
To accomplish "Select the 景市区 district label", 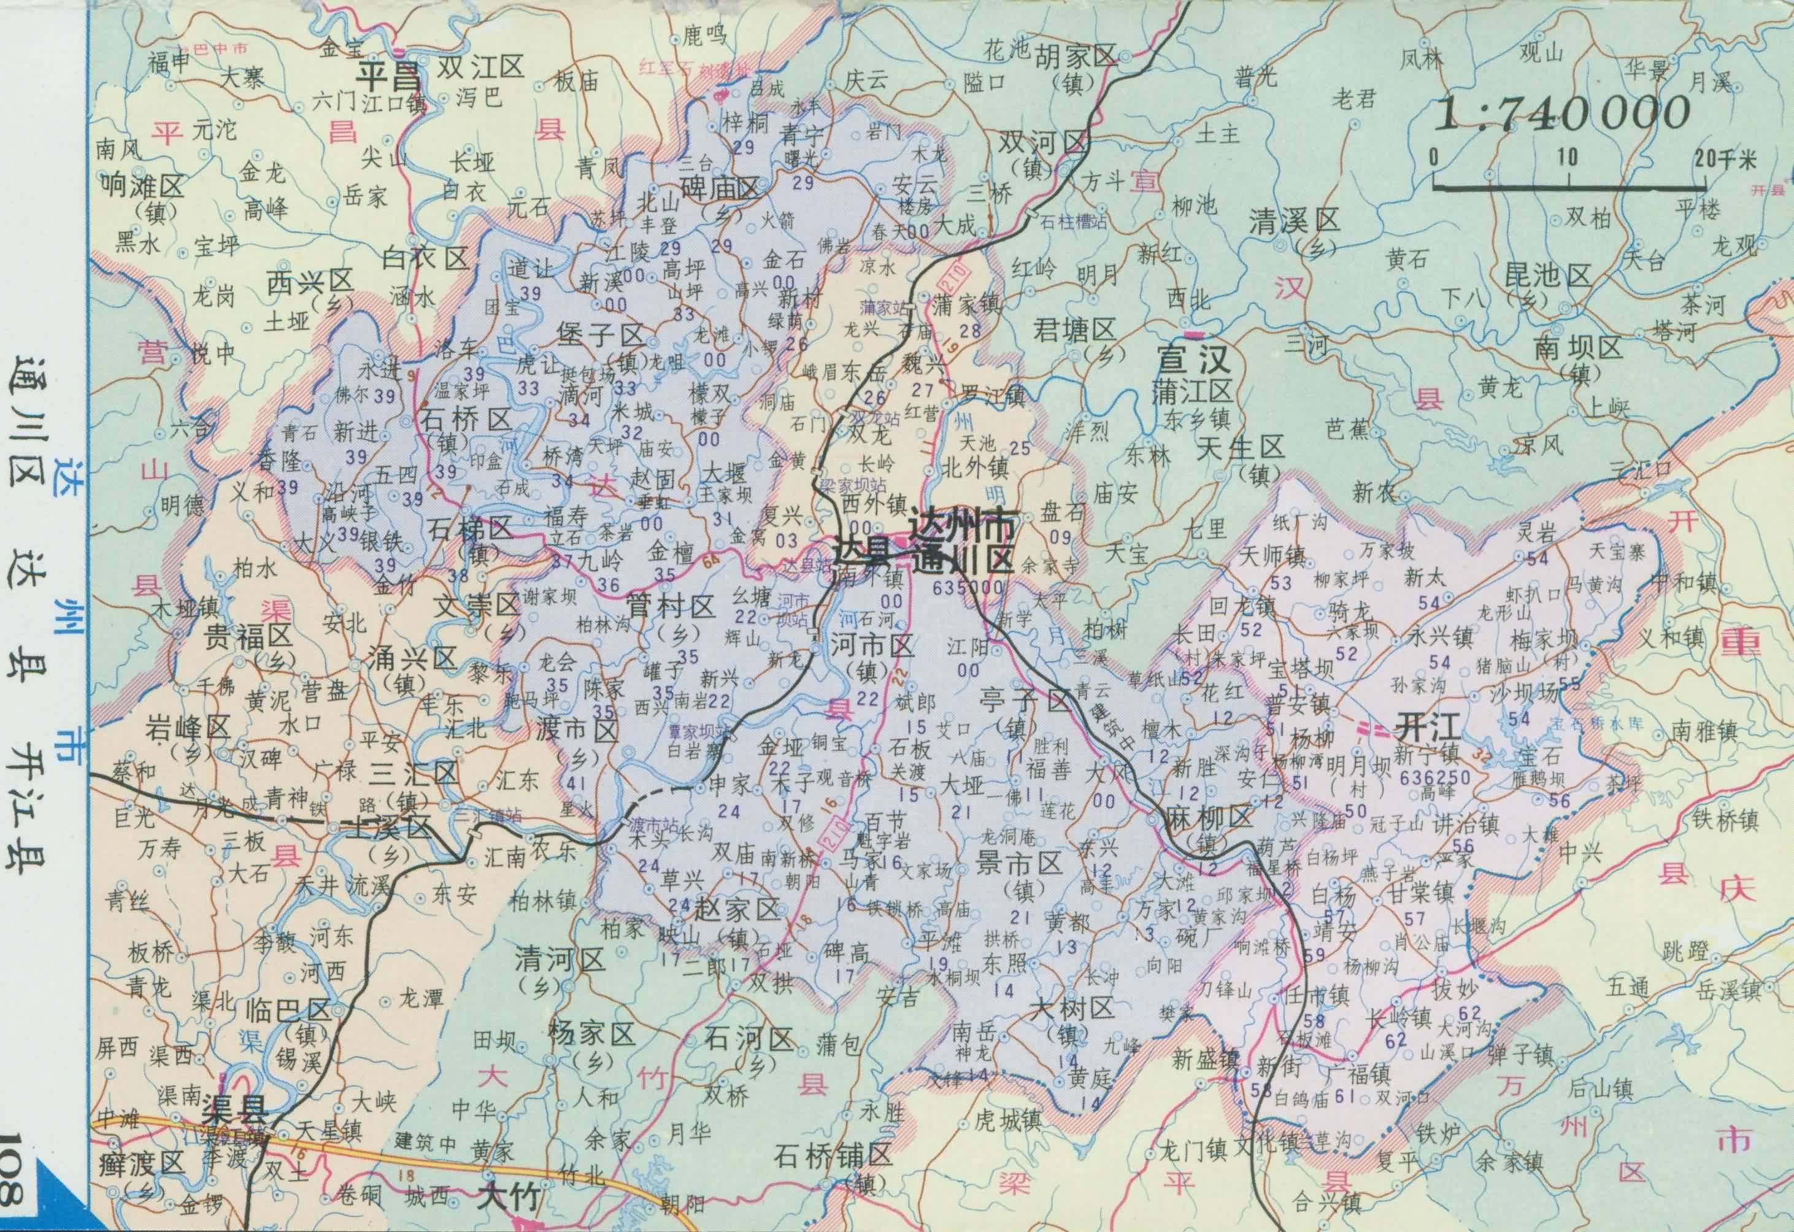I will coord(1019,864).
